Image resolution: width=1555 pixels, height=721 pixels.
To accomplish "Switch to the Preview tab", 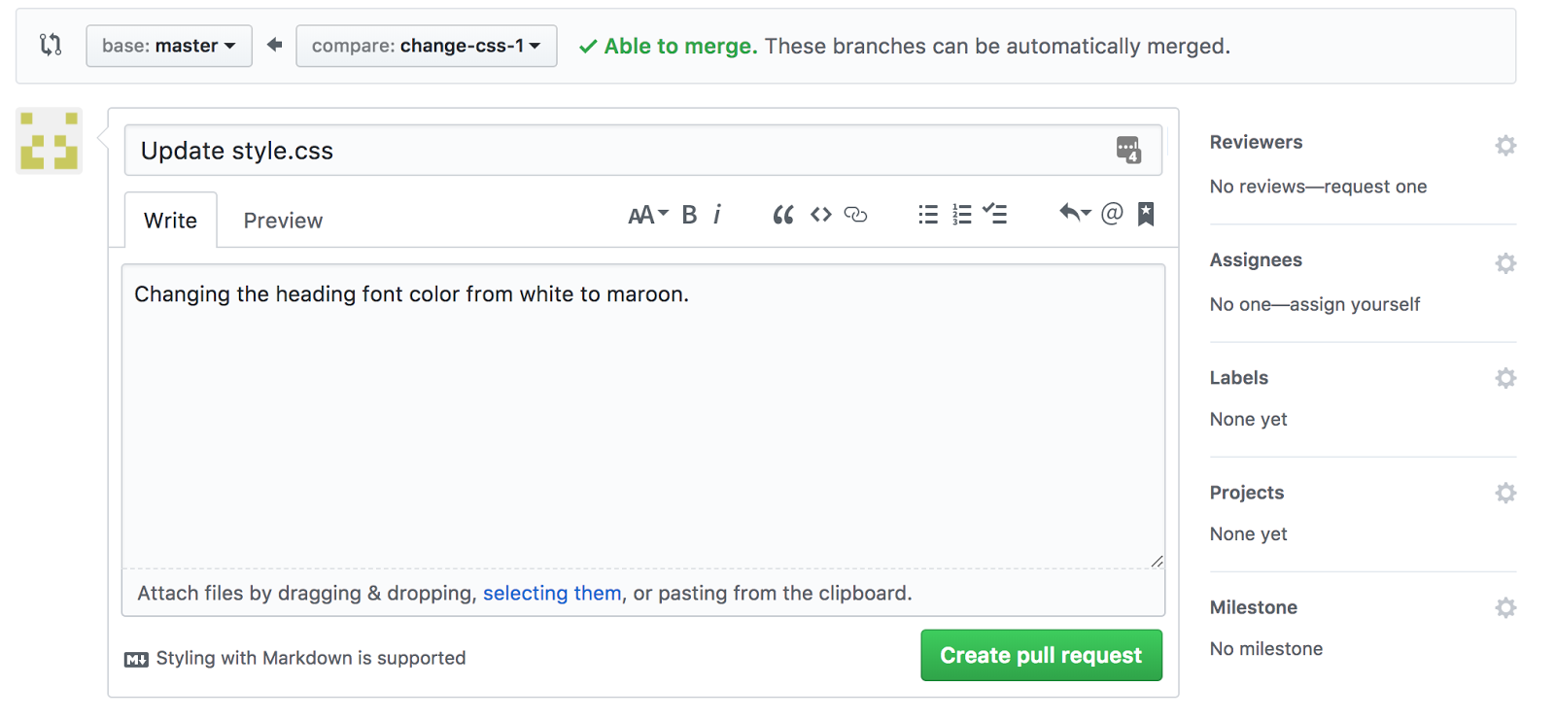I will pos(283,221).
